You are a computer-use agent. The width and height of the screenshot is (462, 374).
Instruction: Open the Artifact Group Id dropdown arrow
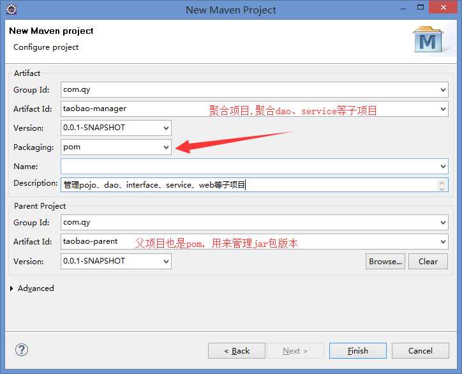pyautogui.click(x=443, y=90)
